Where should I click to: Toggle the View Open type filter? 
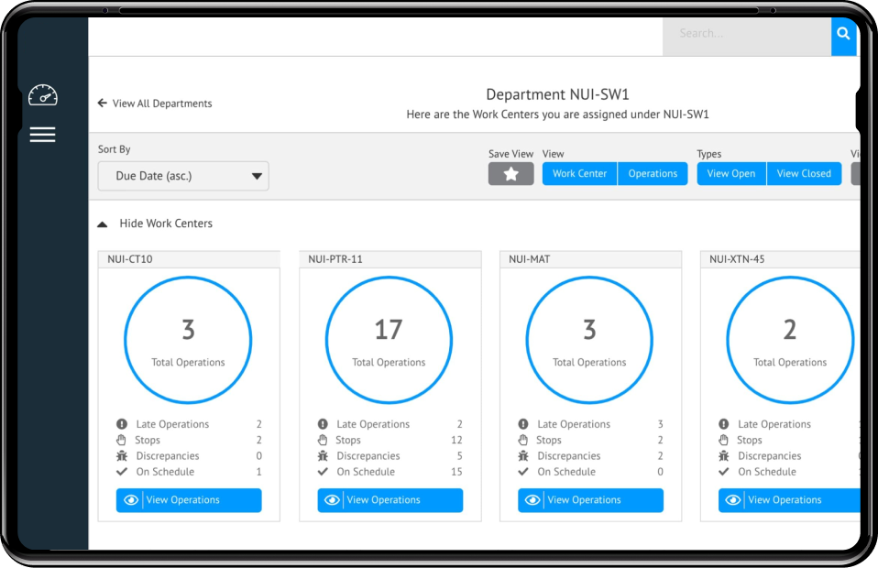731,173
